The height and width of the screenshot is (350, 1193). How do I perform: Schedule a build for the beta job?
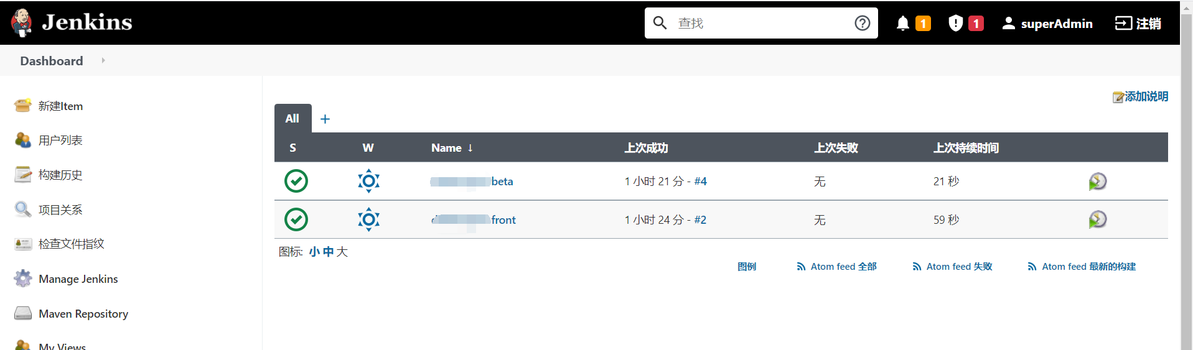click(x=1097, y=182)
